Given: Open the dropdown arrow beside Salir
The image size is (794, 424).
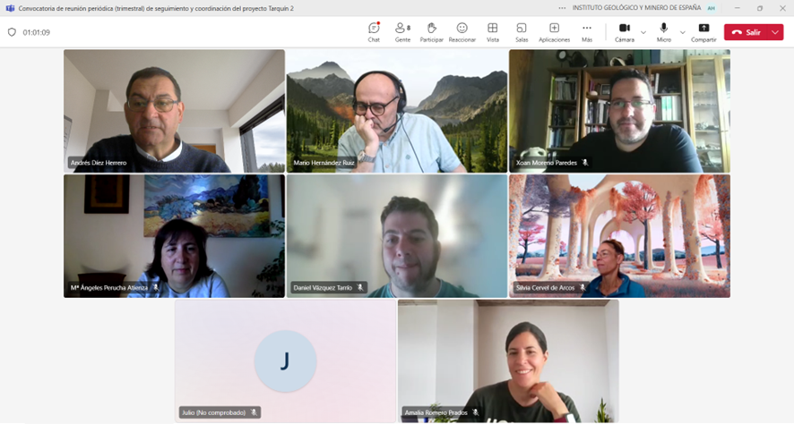Looking at the screenshot, I should [x=776, y=32].
